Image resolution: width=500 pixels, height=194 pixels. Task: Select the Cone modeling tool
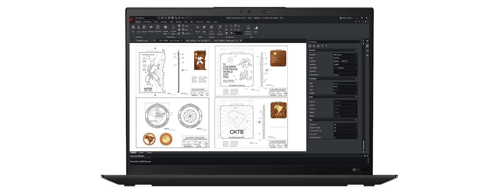pyautogui.click(x=139, y=29)
